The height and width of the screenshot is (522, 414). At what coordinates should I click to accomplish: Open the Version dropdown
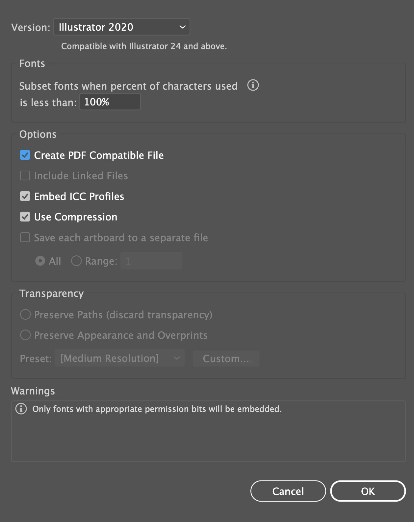coord(121,27)
